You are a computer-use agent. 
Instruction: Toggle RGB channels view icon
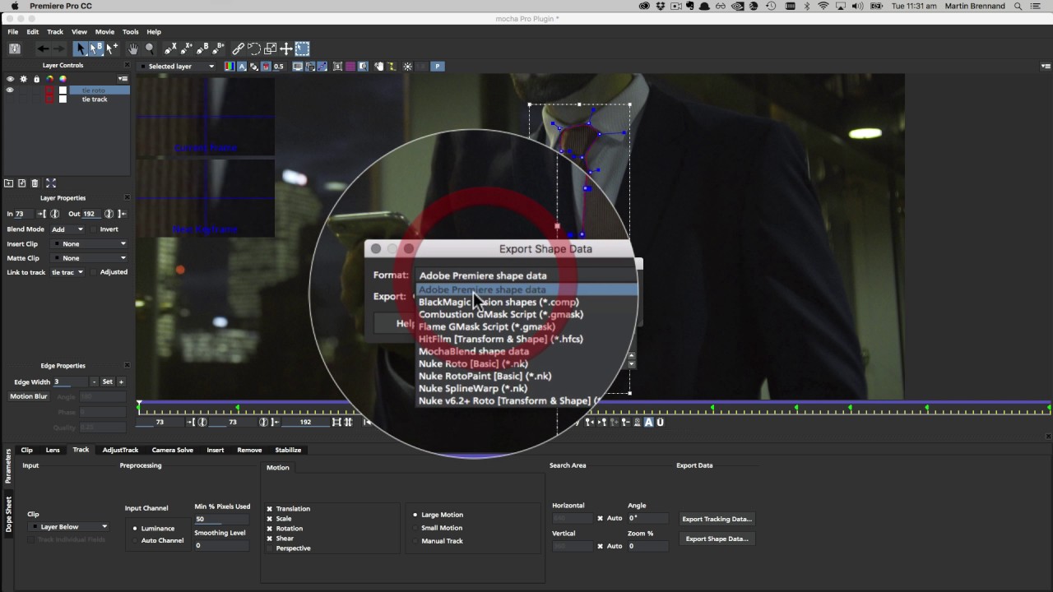(x=230, y=67)
